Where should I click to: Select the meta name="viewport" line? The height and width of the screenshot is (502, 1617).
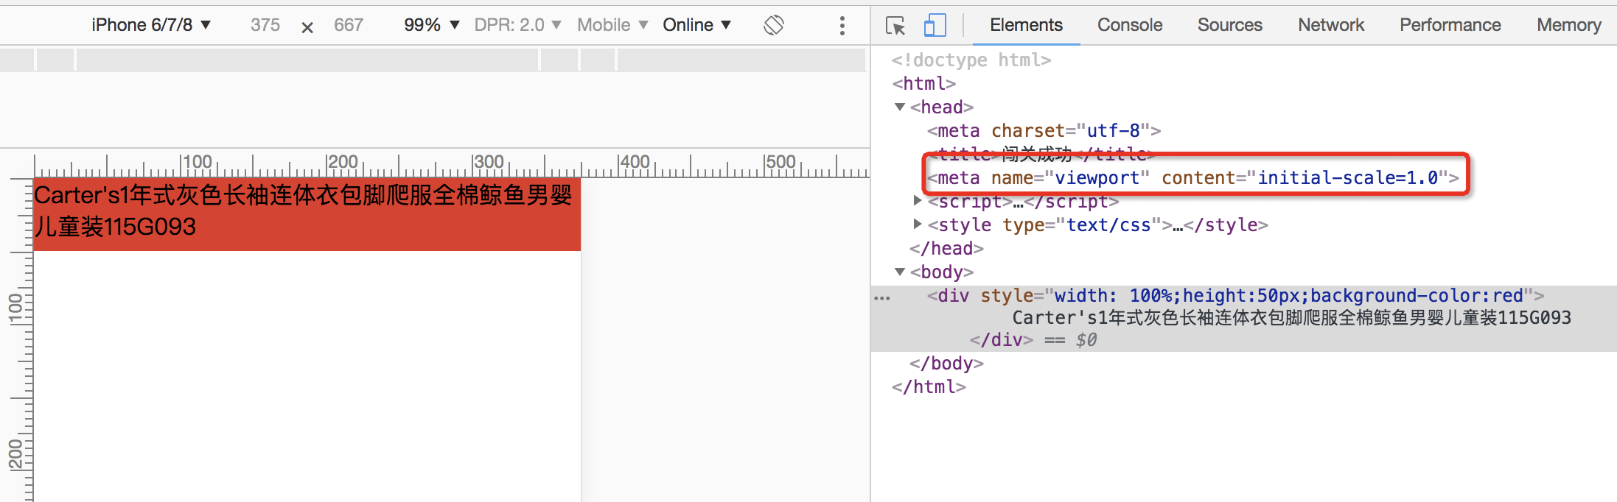(1192, 178)
